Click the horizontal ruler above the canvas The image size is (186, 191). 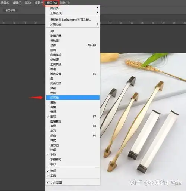[x=143, y=23]
